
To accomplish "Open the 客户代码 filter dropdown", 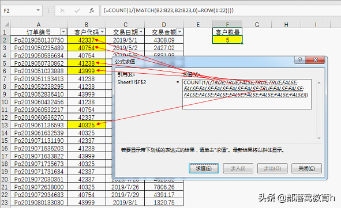I will coord(102,32).
